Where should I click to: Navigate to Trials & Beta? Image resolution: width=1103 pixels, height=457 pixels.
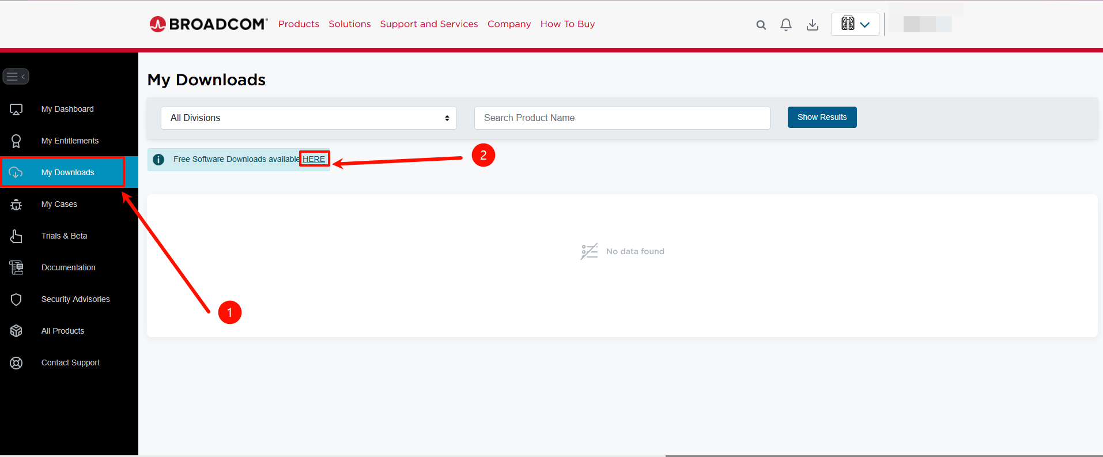coord(64,236)
